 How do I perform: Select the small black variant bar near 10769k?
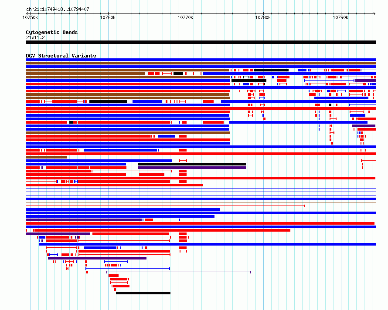[178, 74]
